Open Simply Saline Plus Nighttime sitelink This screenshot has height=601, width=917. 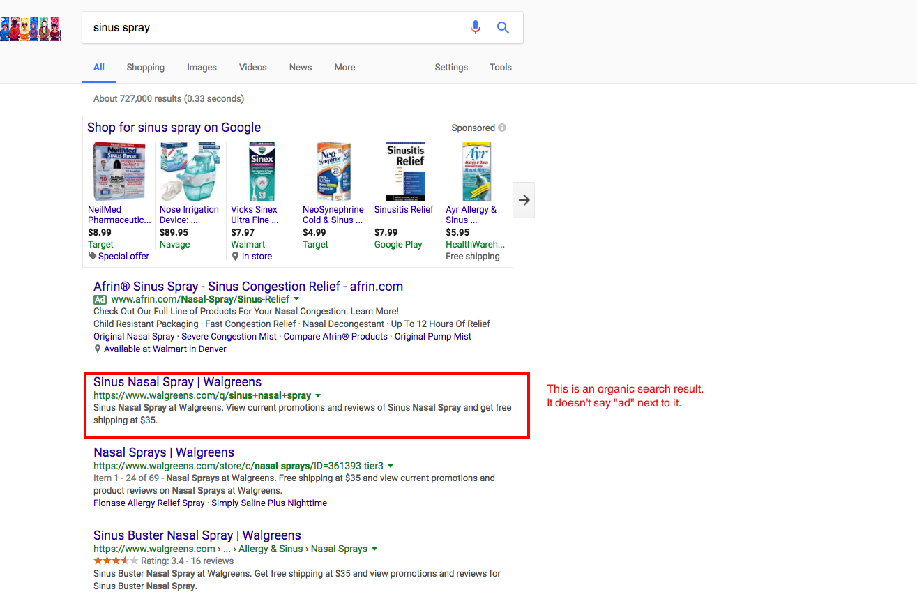click(x=269, y=503)
